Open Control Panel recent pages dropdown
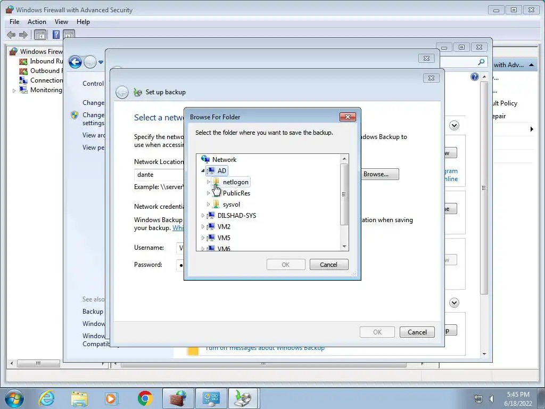Screen dimensions: 545x409 (101, 62)
